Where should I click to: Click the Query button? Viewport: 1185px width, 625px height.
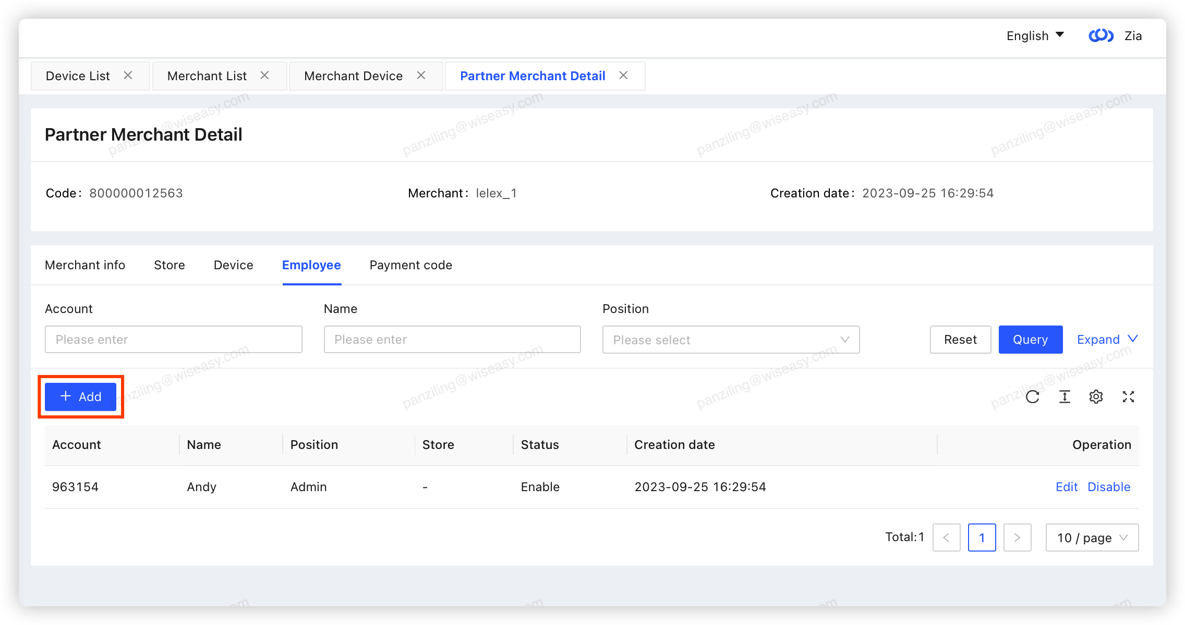(1030, 340)
